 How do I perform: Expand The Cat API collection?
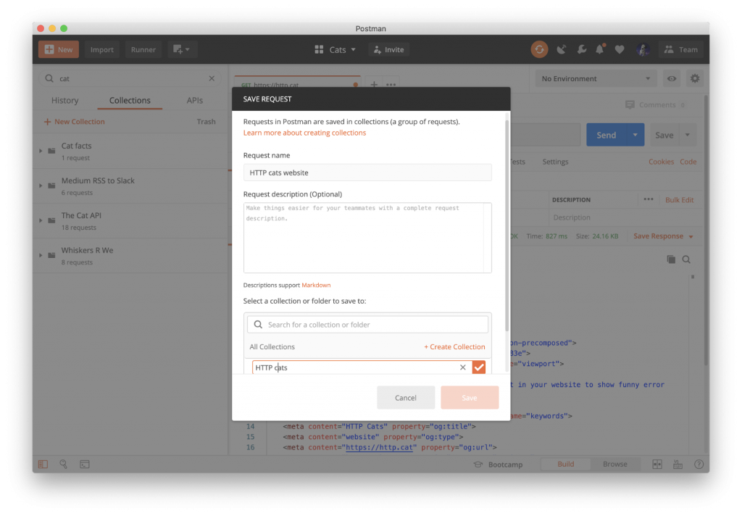[41, 220]
